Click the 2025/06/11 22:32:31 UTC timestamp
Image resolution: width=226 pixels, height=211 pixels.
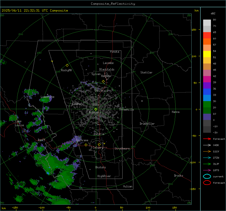pos(25,11)
